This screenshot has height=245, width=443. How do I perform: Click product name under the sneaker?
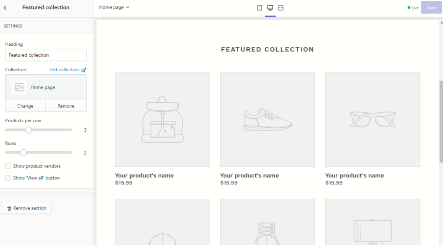point(250,175)
